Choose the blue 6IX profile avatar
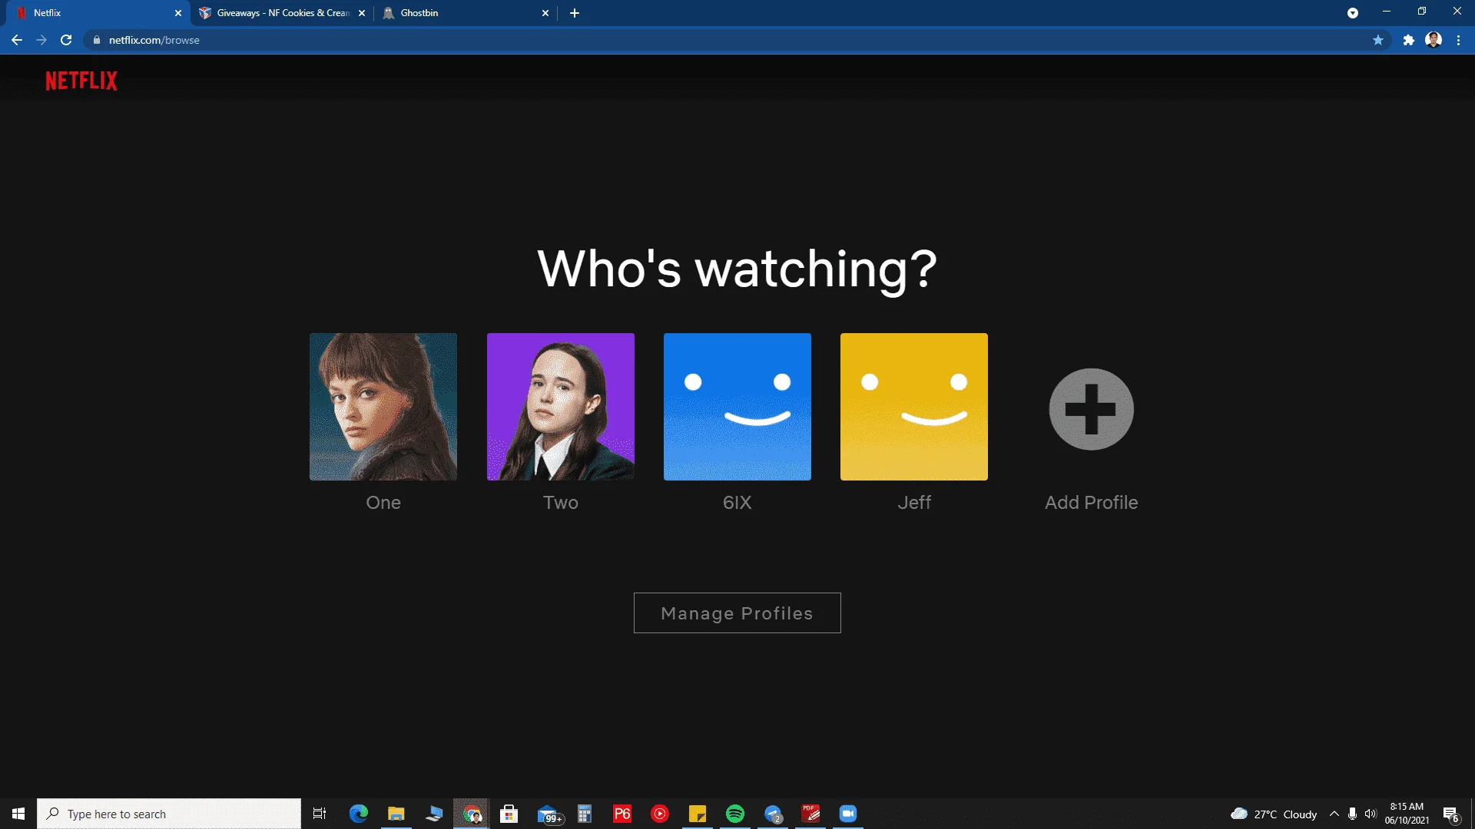Screen dimensions: 1475x829 click(737, 407)
